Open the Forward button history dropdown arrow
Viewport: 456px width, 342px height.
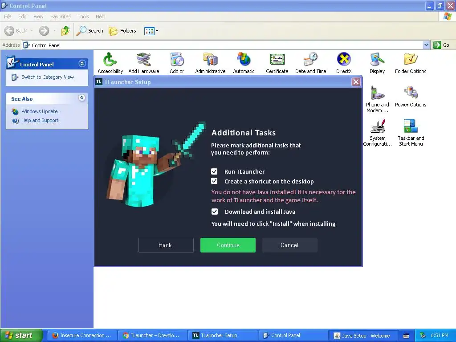[x=54, y=31]
